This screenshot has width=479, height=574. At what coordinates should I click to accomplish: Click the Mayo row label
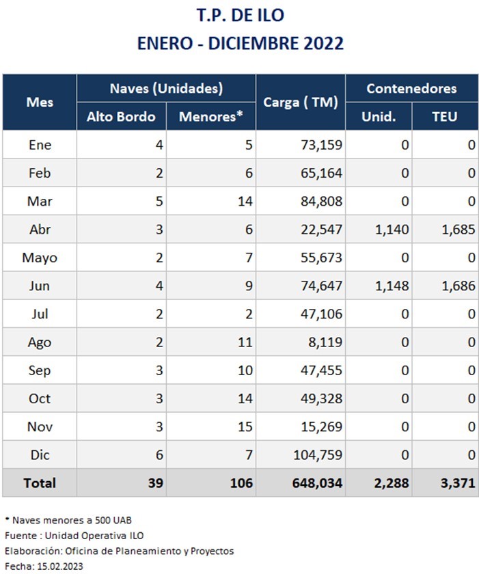40,258
